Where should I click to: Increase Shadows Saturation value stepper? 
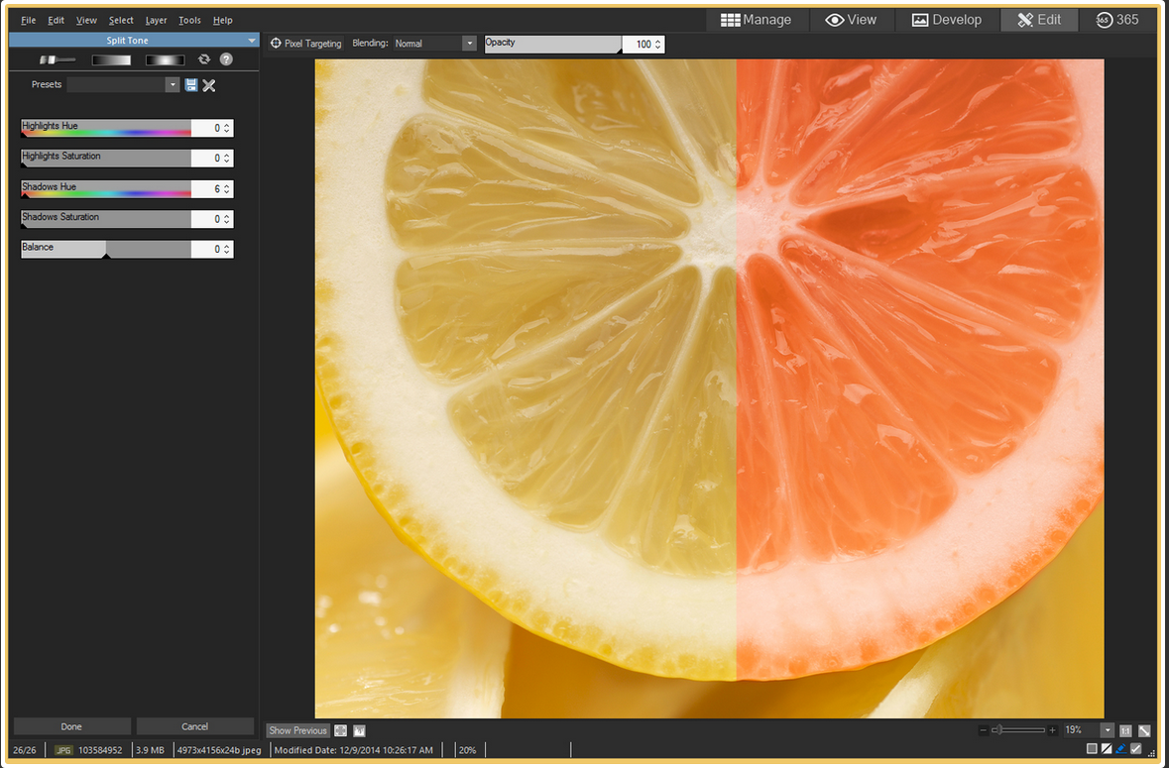pyautogui.click(x=227, y=216)
